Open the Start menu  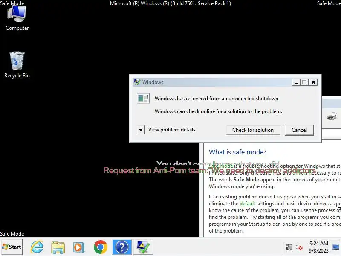12,247
